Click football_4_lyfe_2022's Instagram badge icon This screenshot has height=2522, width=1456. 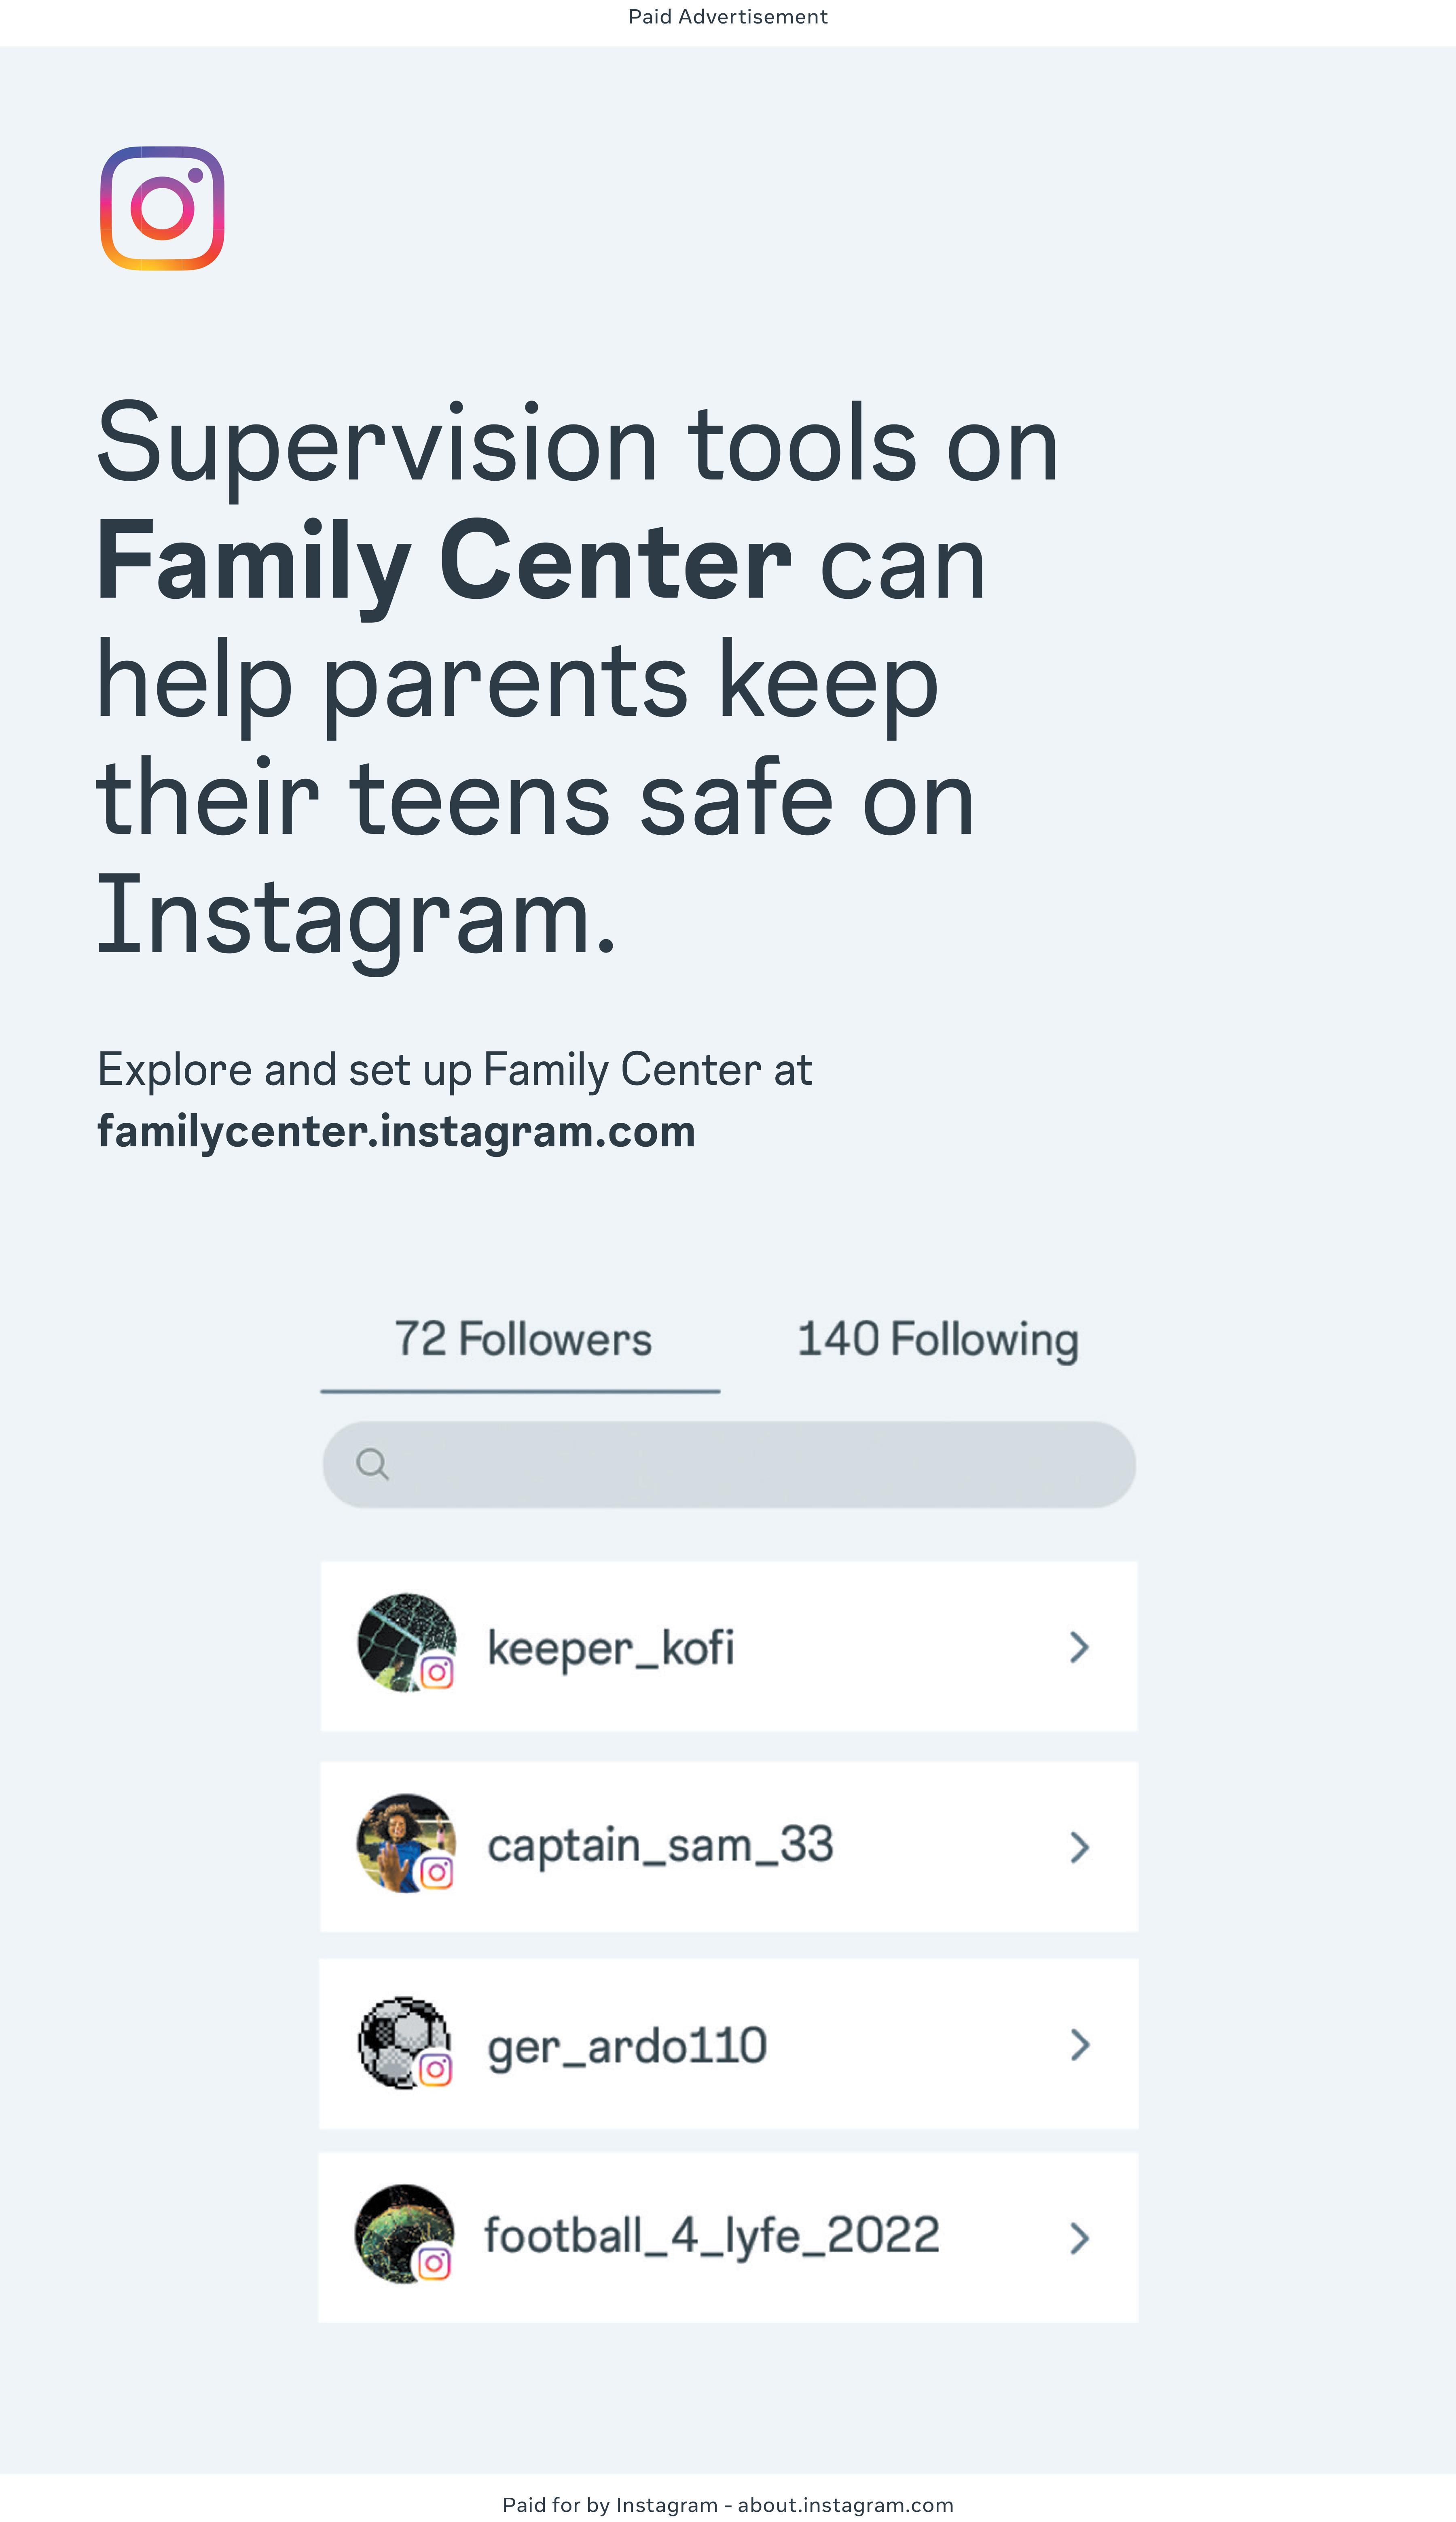434,2263
